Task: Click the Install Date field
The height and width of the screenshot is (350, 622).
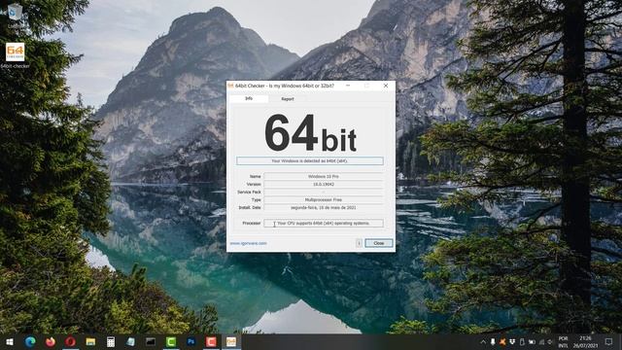Action: [x=324, y=207]
